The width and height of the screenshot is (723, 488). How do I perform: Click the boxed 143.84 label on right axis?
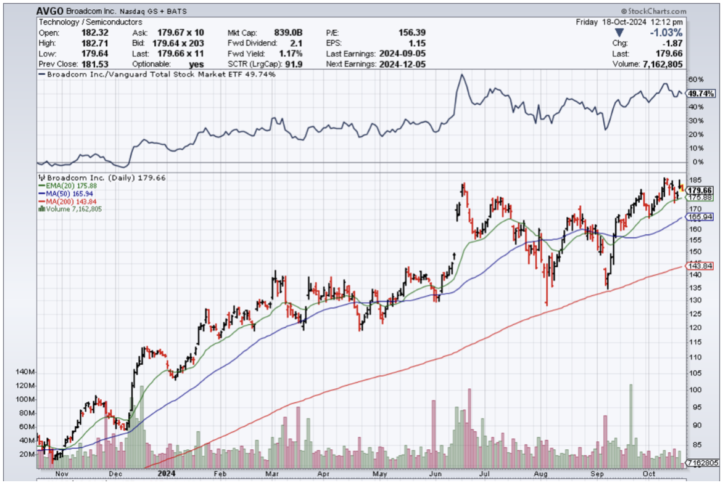pos(700,266)
